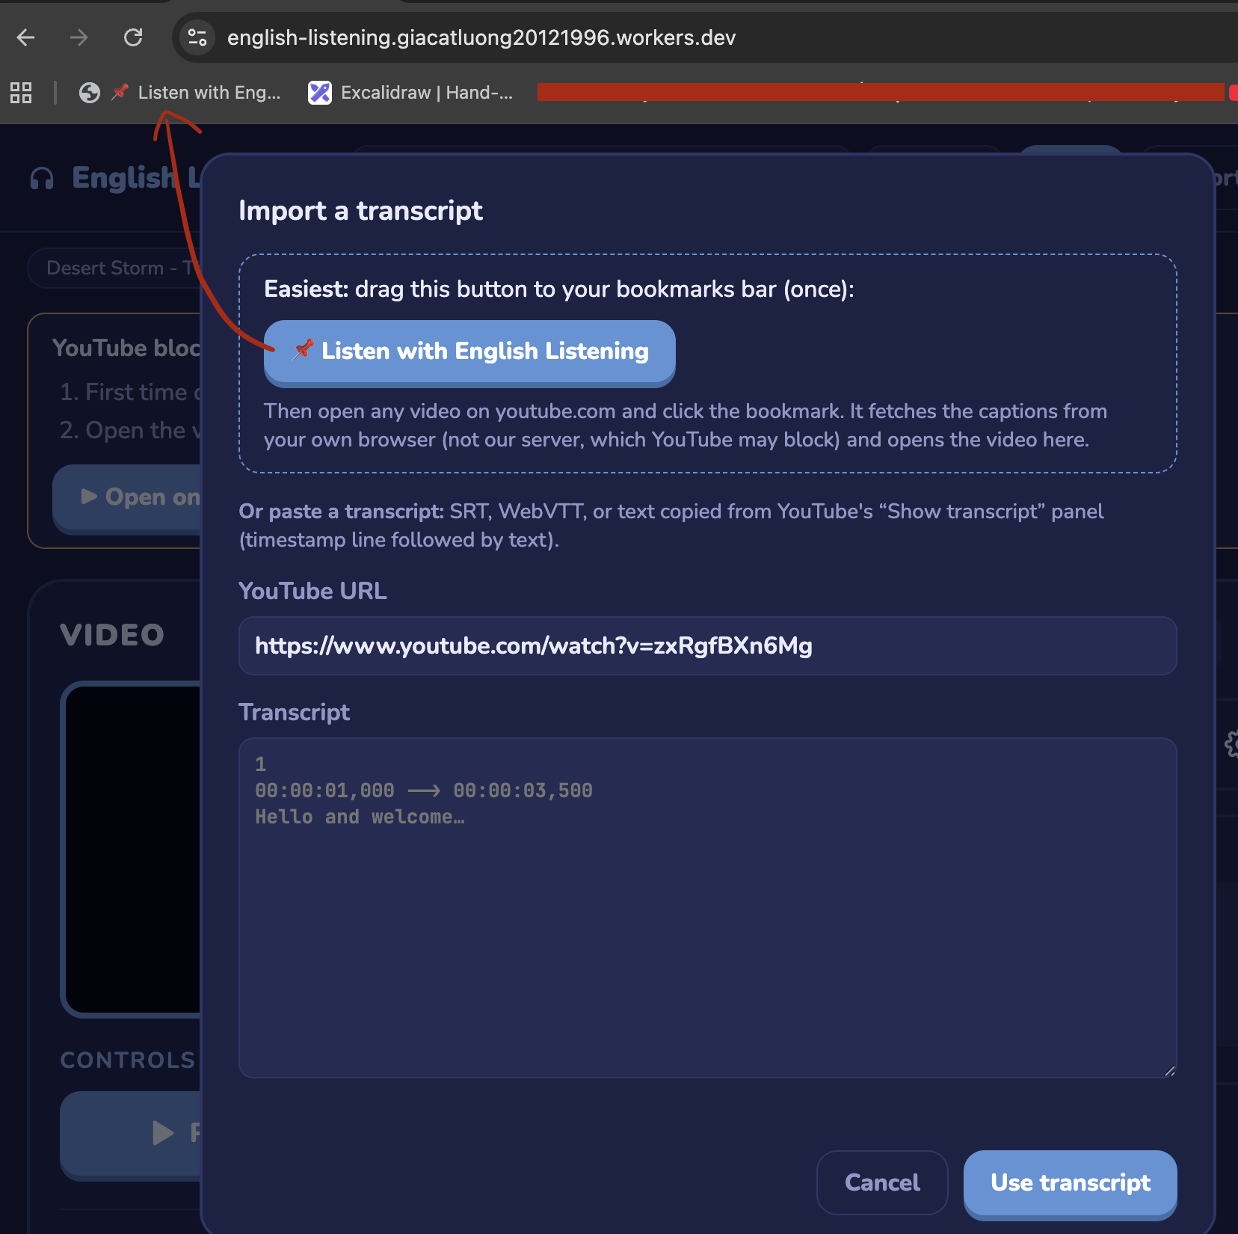Go back using the browser back arrow
The image size is (1238, 1234).
(x=26, y=37)
